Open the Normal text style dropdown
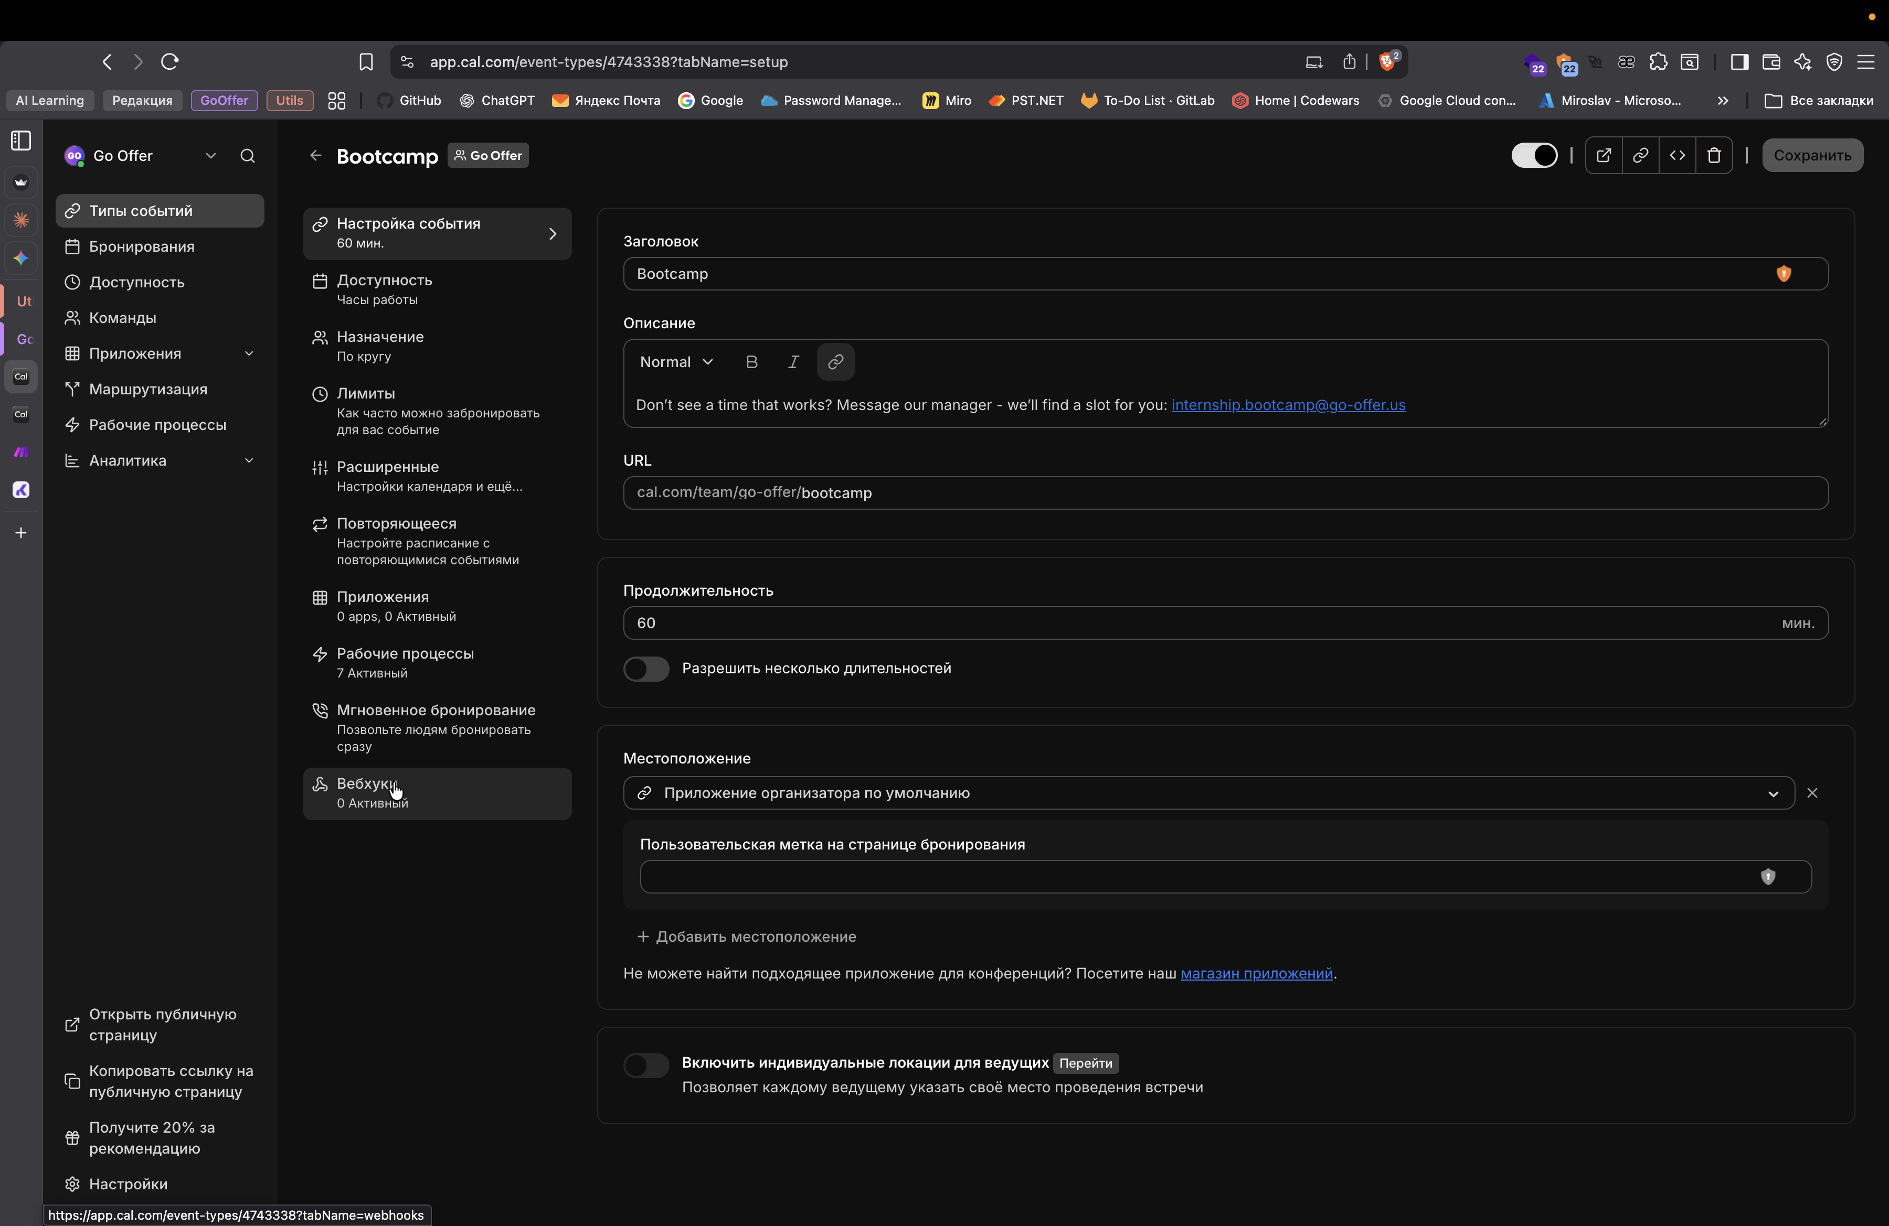Viewport: 1889px width, 1226px height. 676,362
